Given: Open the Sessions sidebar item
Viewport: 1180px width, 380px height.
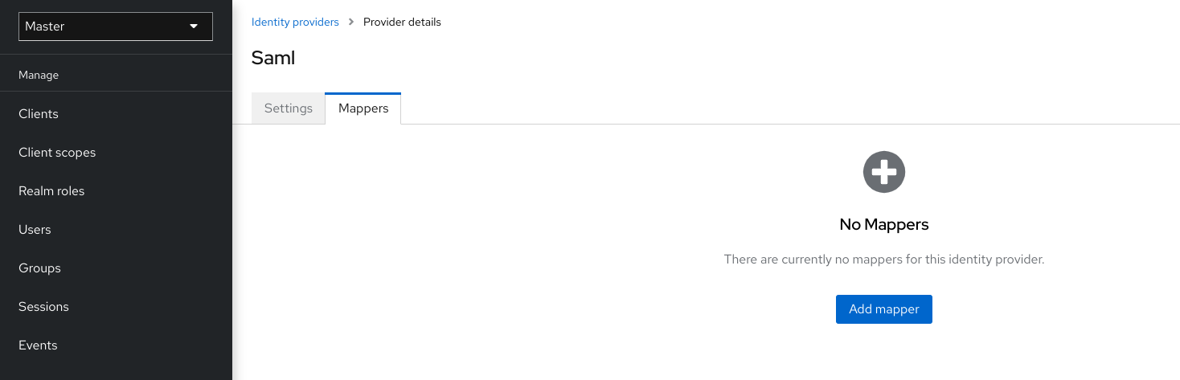Looking at the screenshot, I should [43, 307].
